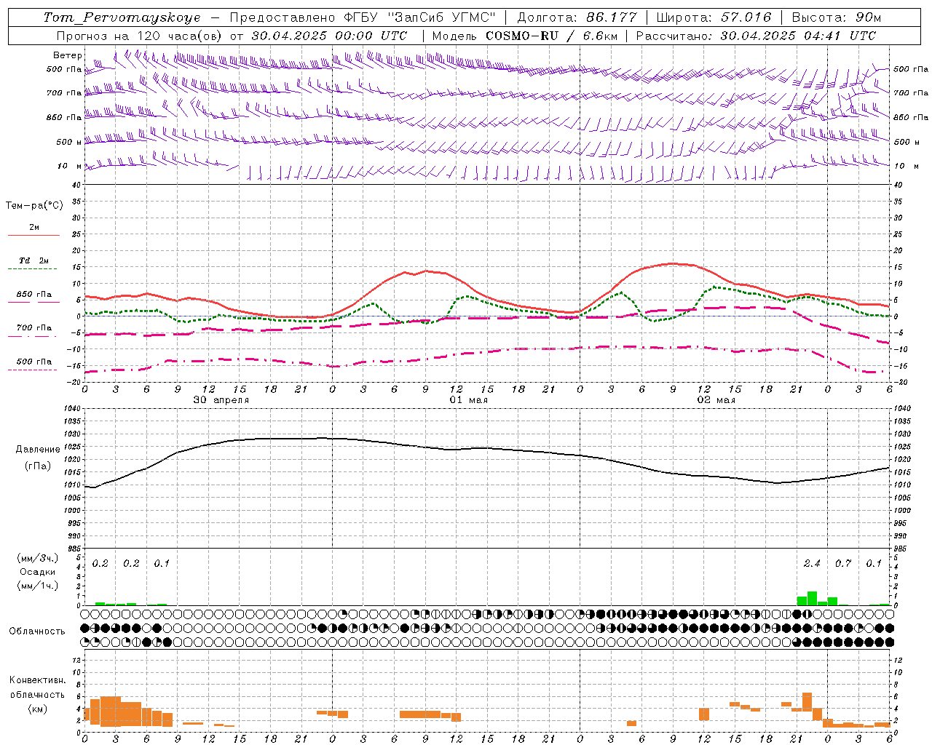
Task: Click the 'Высота: 90м' elevation text
Action: (x=836, y=17)
